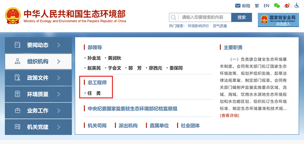Click the 搜索 search button
Image resolution: width=304 pixels, height=144 pixels.
(242, 17)
